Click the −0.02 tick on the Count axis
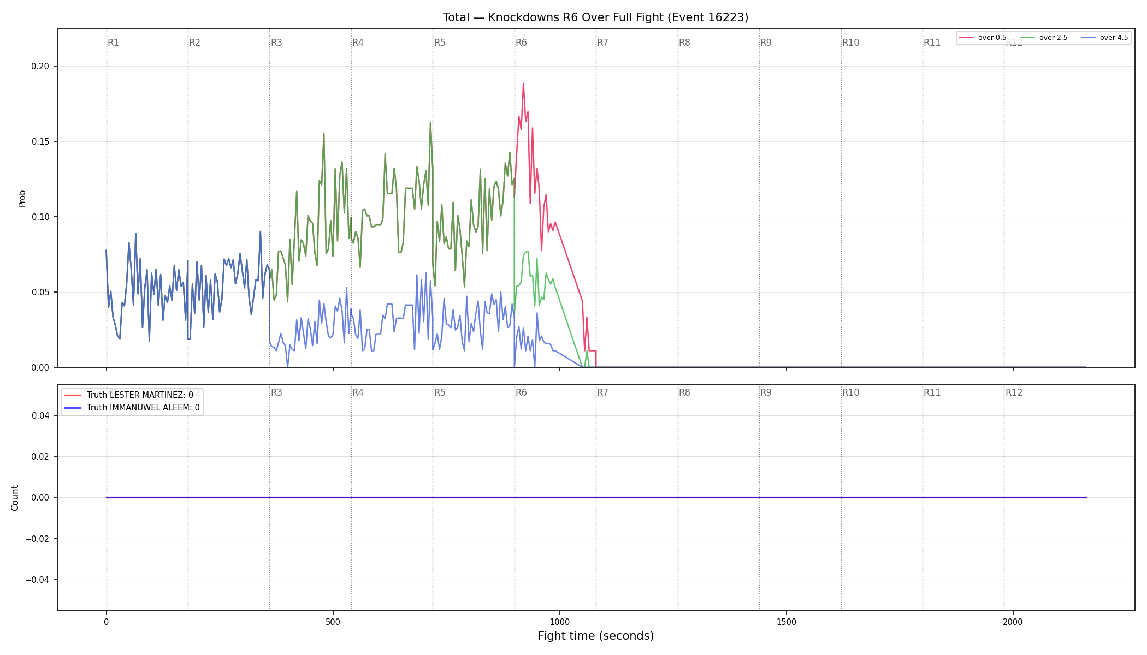Viewport: 1147px width, 655px height. click(38, 539)
